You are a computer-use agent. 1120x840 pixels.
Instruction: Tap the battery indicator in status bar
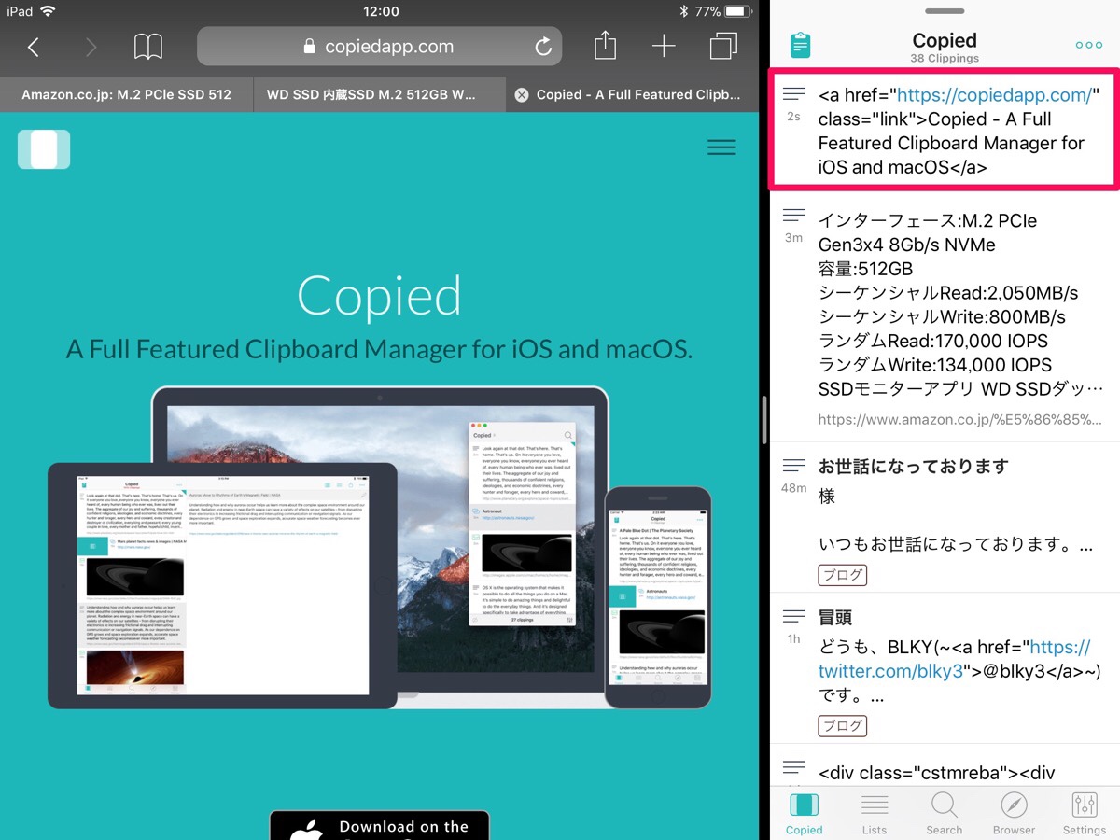(x=737, y=11)
